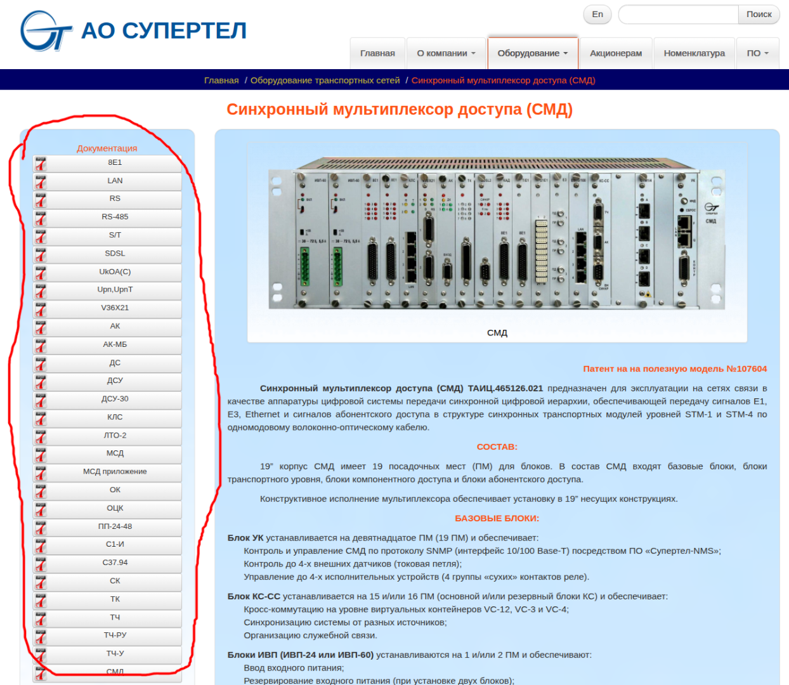789x685 pixels.
Task: Open the ТК documentation link
Action: coord(107,600)
